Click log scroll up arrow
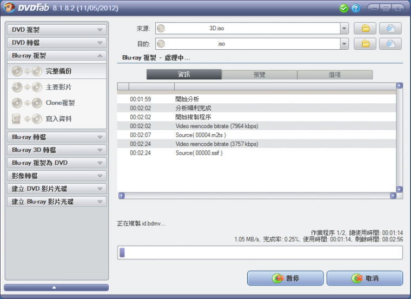The height and width of the screenshot is (299, 411). pyautogui.click(x=400, y=85)
